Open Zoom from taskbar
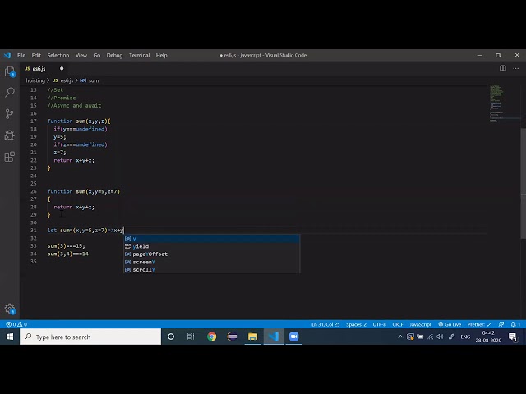Viewport: 526px width, 394px height. [294, 337]
